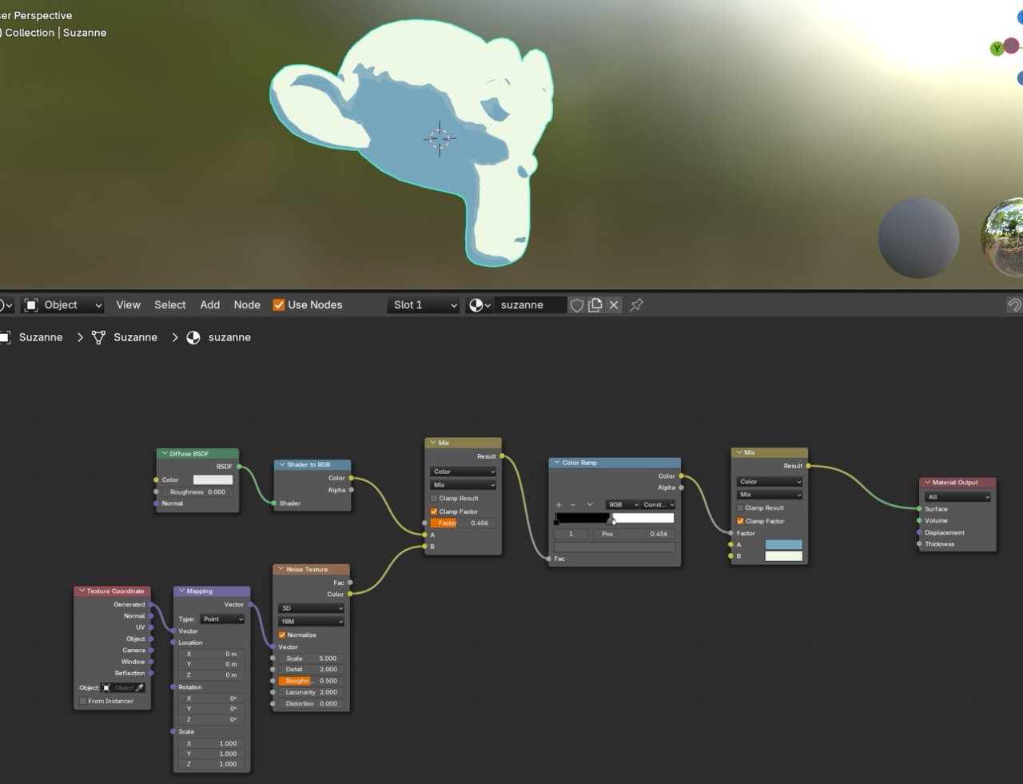1023x784 pixels.
Task: Open Mapping Type Point dropdown
Action: click(222, 619)
